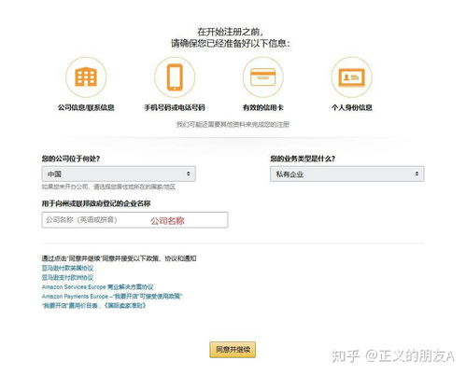Screen dimensions: 466x375
Task: Click the 我们可能还需要其他资料 notice text
Action: [x=233, y=125]
